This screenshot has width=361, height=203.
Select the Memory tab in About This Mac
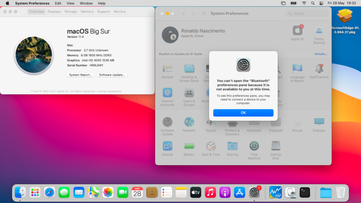87,12
